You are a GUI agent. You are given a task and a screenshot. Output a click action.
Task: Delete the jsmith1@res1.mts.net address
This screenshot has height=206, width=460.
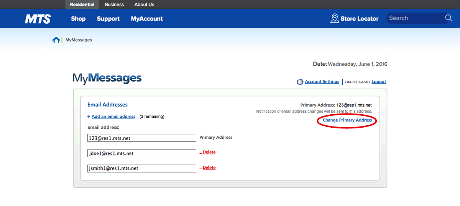tap(209, 167)
